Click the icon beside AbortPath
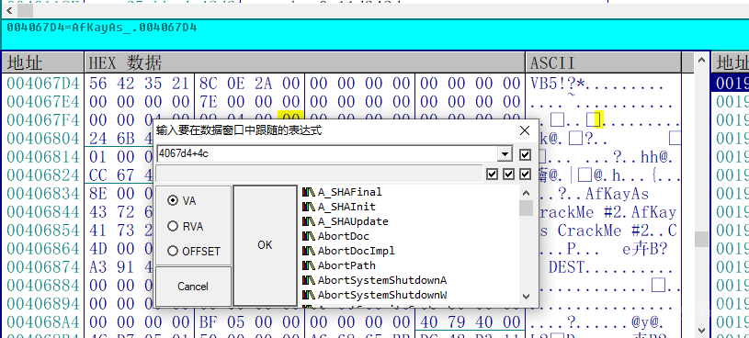 [309, 265]
